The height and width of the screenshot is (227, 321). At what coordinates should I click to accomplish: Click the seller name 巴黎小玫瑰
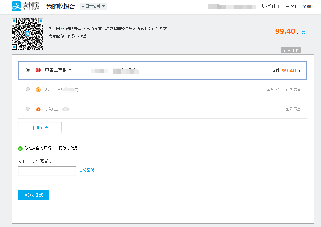77,36
